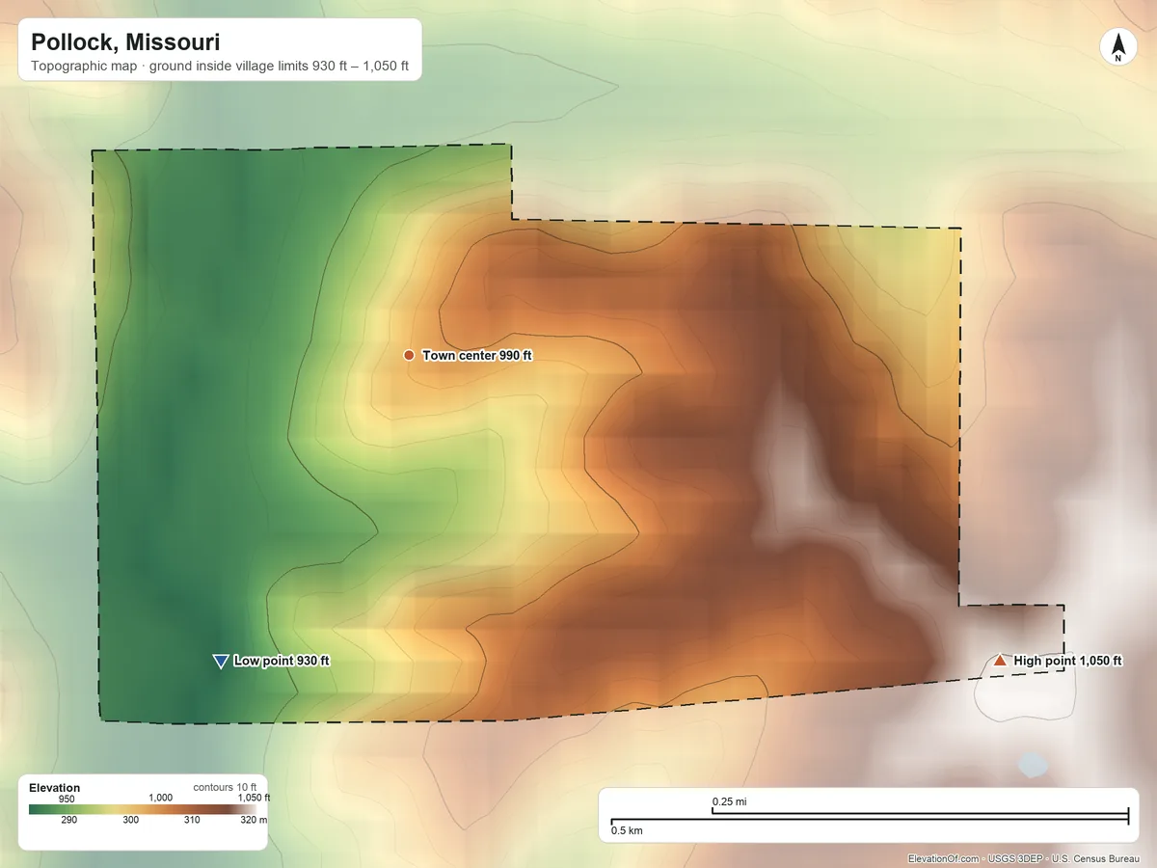Click the "0.5 km" scale label

(627, 830)
